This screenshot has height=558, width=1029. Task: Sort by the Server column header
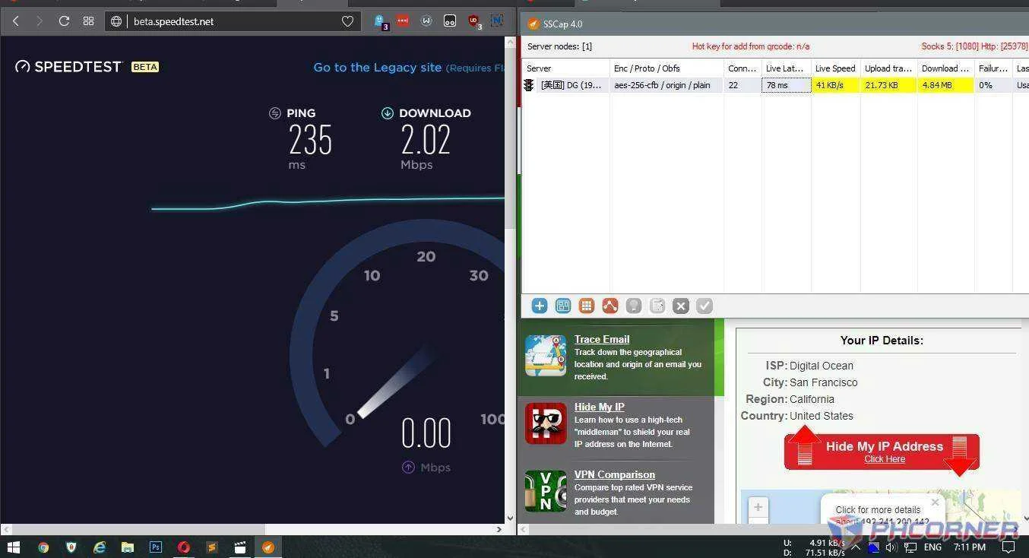(565, 68)
